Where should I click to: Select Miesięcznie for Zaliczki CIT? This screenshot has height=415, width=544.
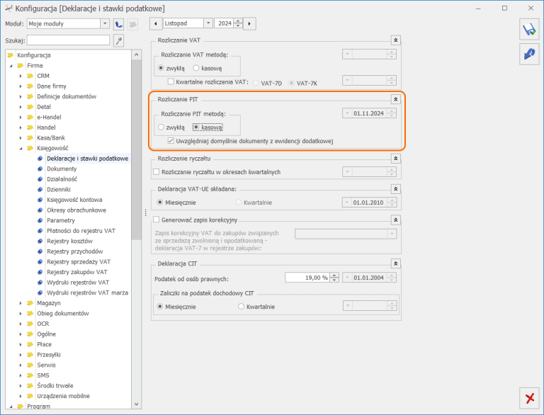click(x=160, y=307)
